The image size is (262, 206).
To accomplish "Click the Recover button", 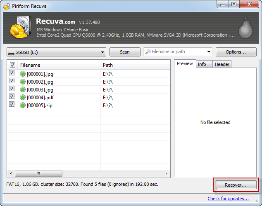I will tap(236, 185).
